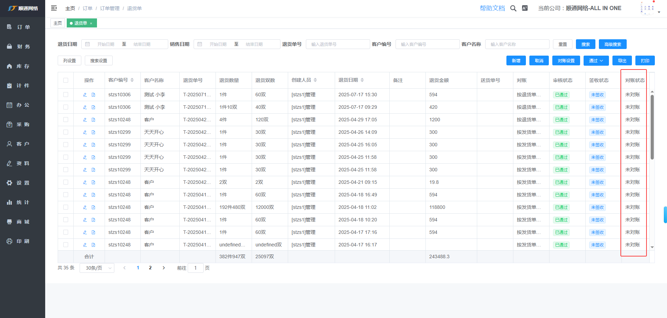Image resolution: width=667 pixels, height=318 pixels.
Task: Switch to the 主页 tab
Action: pyautogui.click(x=58, y=23)
